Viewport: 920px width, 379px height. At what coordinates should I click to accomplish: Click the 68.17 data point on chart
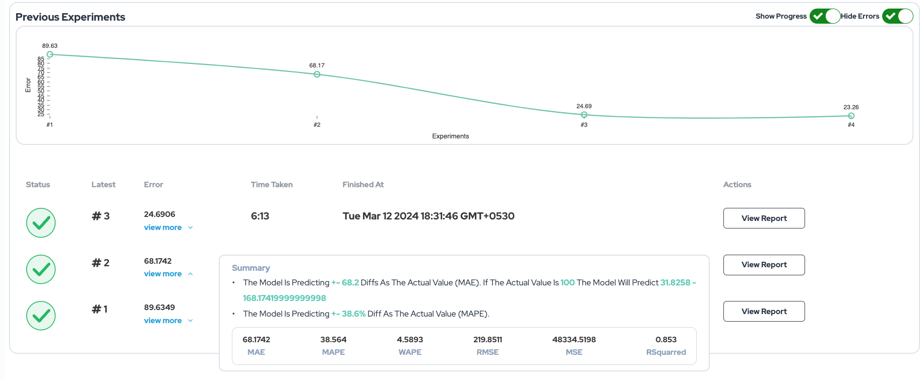pyautogui.click(x=317, y=74)
